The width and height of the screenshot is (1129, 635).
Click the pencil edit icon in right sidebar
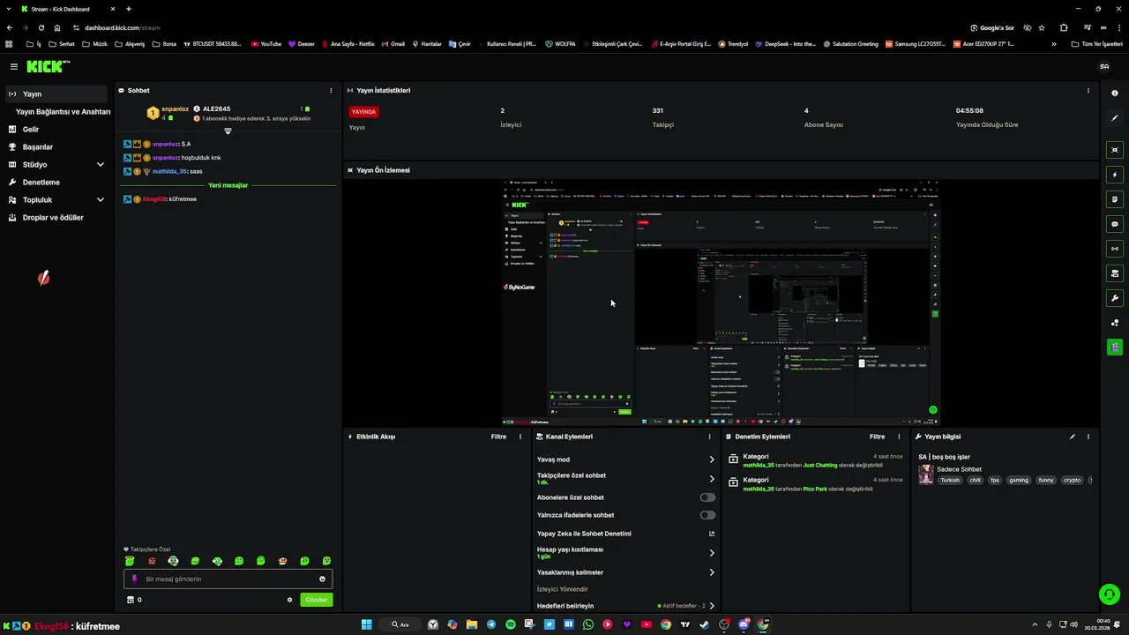click(1115, 117)
